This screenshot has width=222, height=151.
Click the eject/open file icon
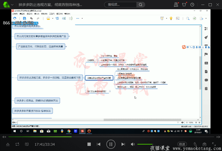click(x=8, y=144)
